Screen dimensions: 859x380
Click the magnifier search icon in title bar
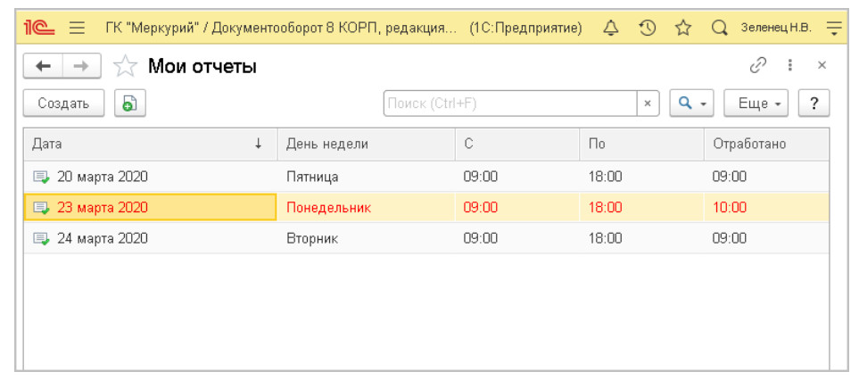[719, 28]
